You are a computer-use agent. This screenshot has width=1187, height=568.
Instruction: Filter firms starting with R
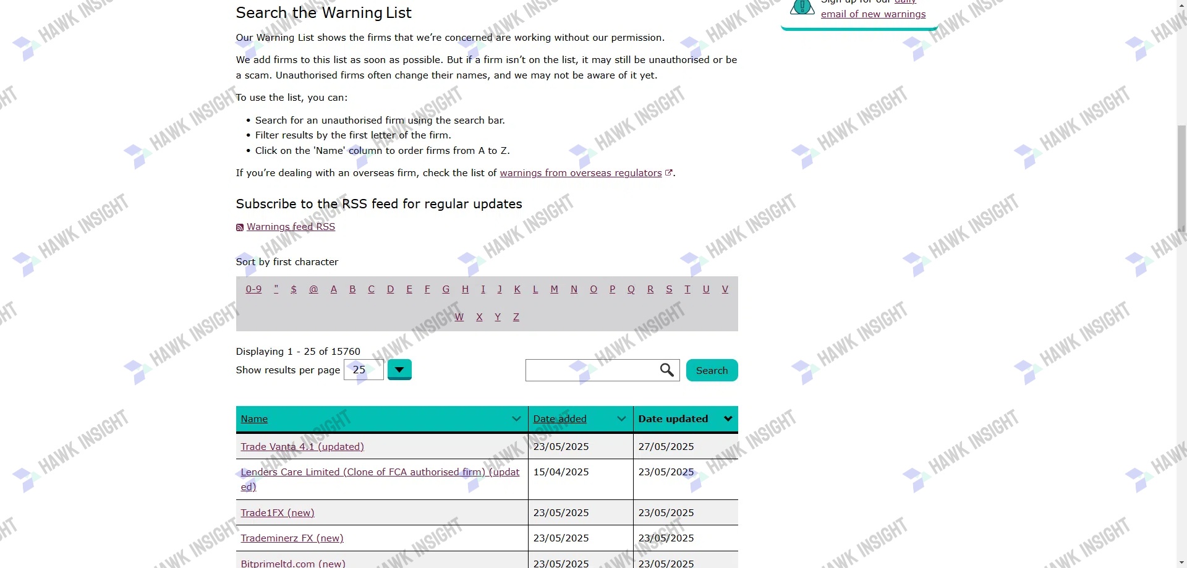point(650,289)
